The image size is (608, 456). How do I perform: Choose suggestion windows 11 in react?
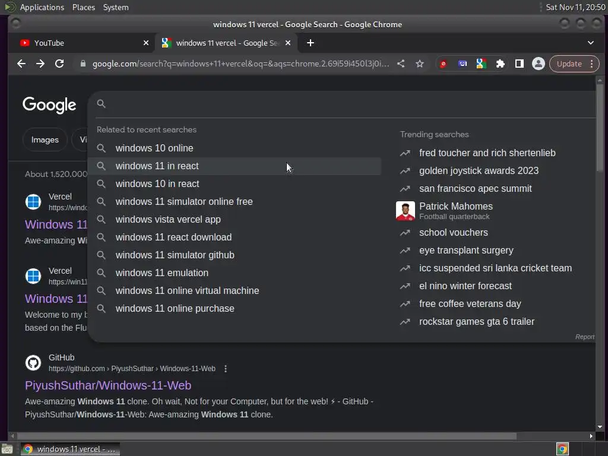(x=234, y=166)
